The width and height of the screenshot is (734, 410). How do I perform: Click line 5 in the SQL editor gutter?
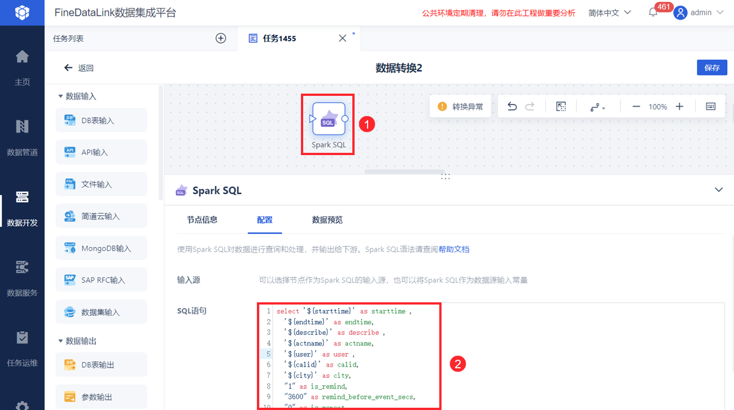pyautogui.click(x=269, y=354)
